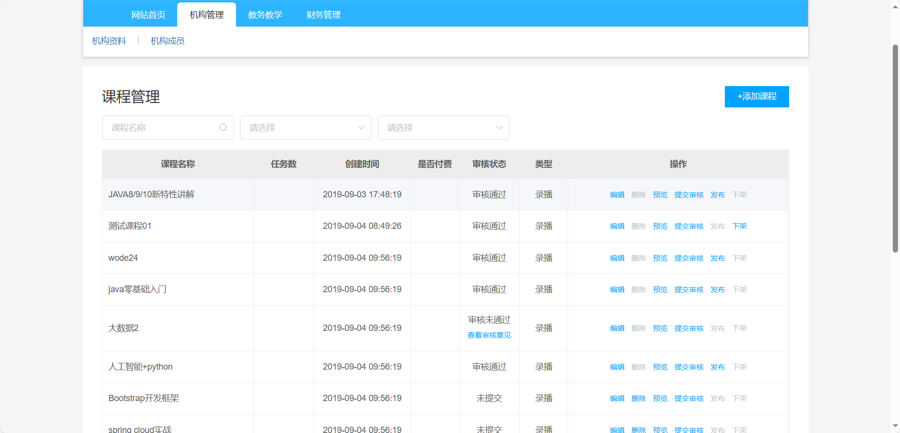Preview the 测试课程01 course
Viewport: 900px width, 433px height.
(660, 226)
